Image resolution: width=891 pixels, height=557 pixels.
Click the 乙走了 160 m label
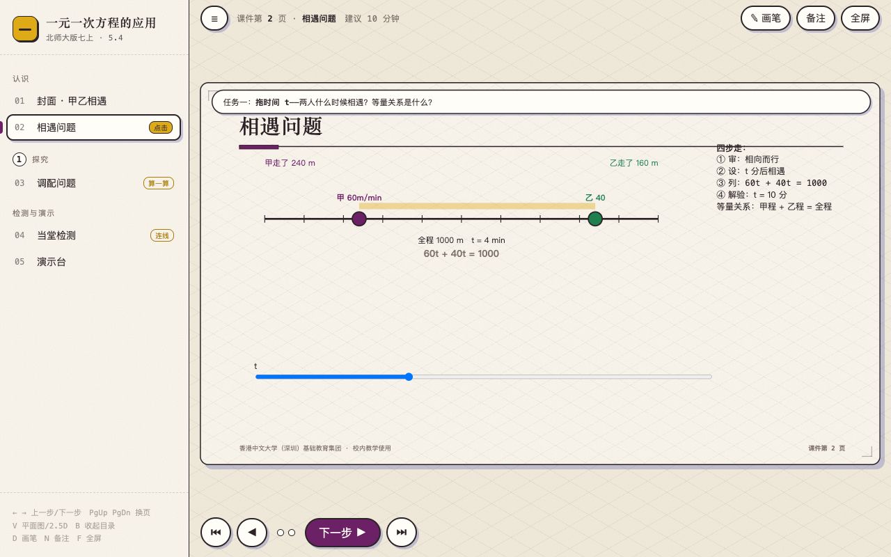click(x=634, y=163)
